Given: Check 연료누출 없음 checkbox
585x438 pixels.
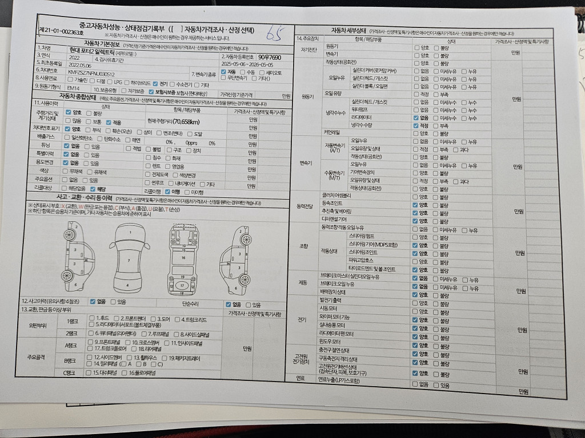Looking at the screenshot, I should click(415, 384).
